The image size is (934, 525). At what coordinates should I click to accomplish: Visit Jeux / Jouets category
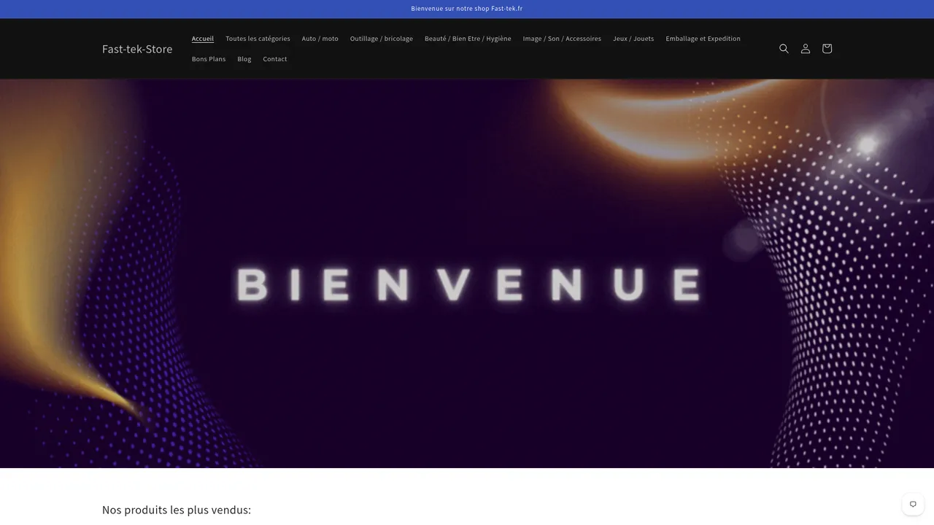[633, 39]
